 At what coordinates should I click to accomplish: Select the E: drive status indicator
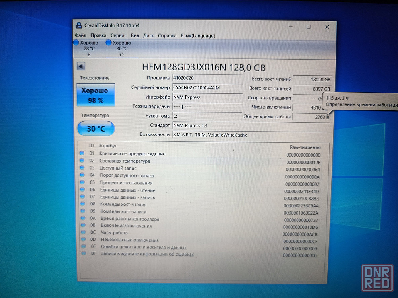pos(87,48)
